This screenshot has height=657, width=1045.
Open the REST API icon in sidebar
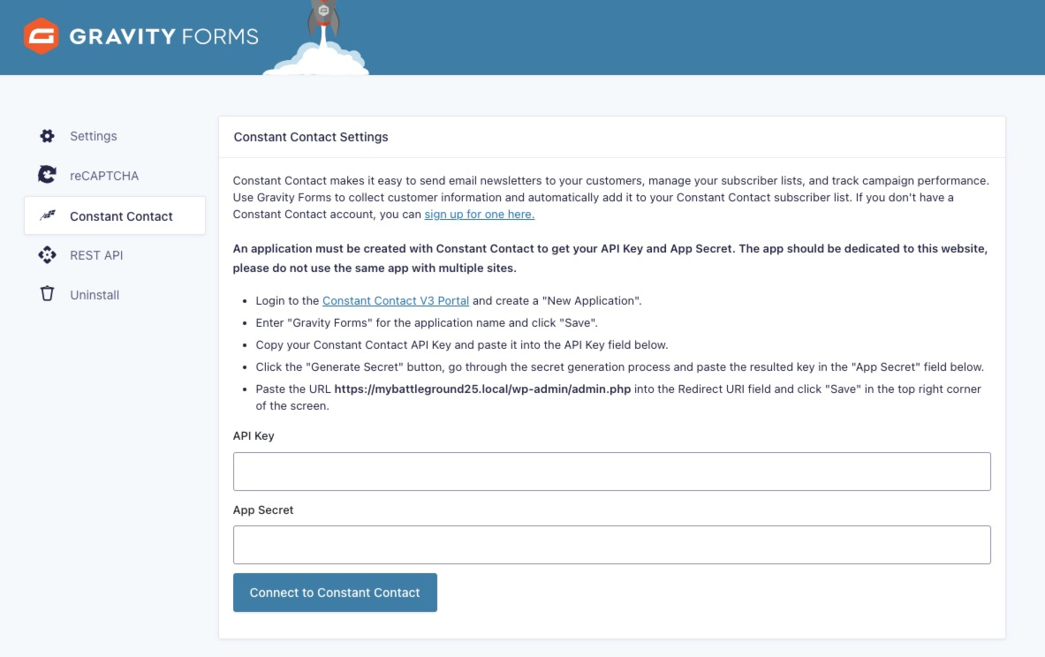tap(47, 254)
